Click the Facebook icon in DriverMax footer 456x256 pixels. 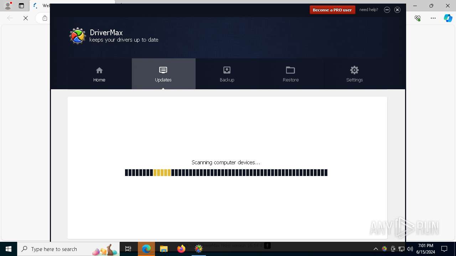pos(267,245)
